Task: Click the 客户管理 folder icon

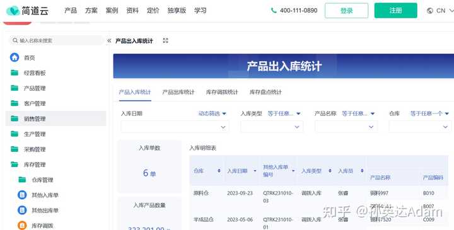Action: coord(15,103)
